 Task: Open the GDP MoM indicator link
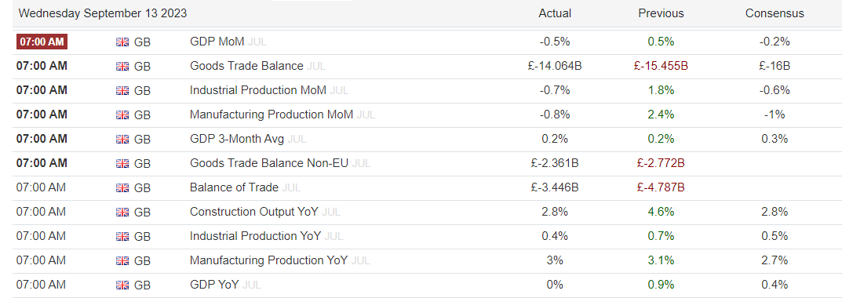217,42
